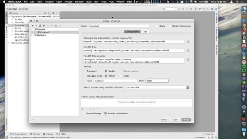The height and width of the screenshot is (139, 247).
Task: Copy the selected run configuration
Action: tap(40, 25)
